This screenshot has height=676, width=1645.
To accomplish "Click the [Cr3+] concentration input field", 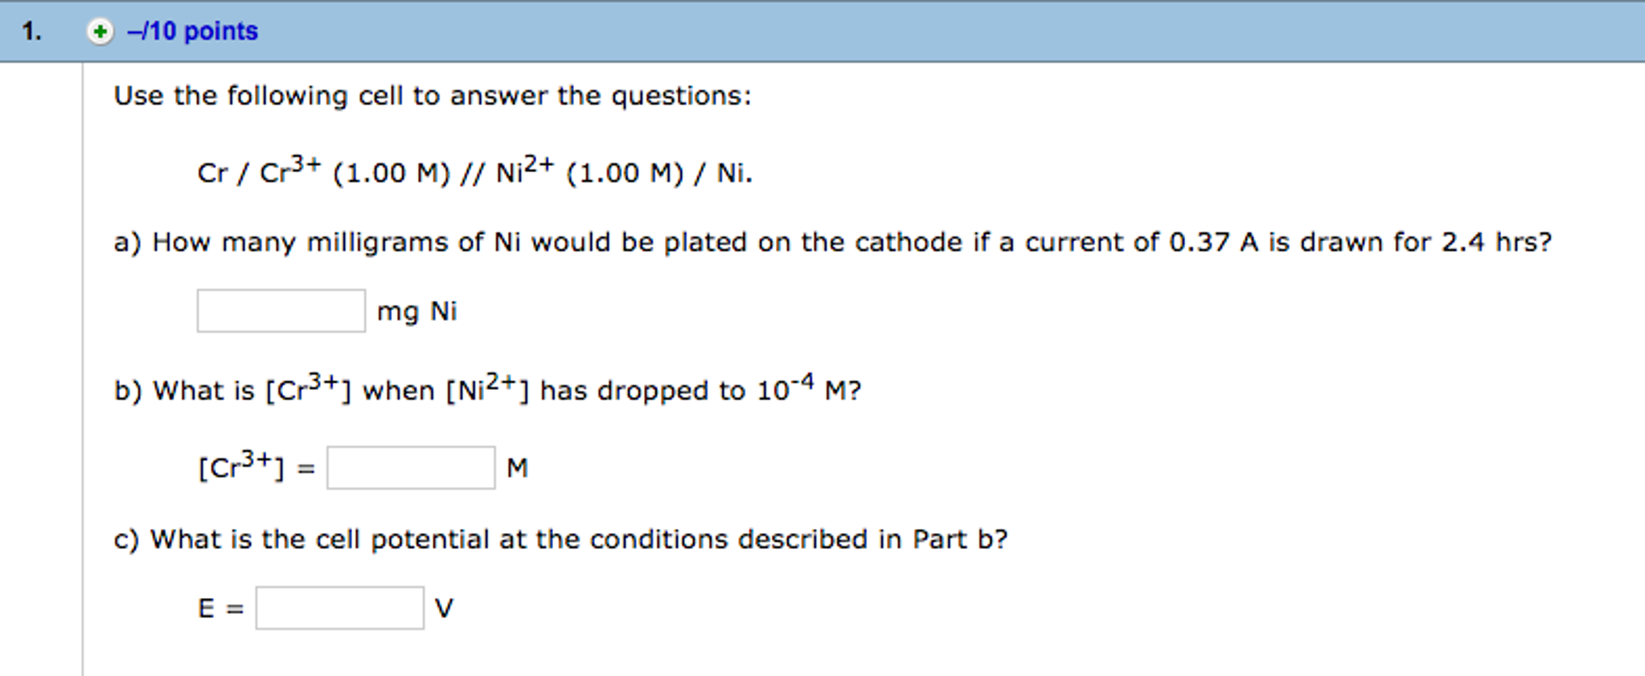I will pos(410,468).
